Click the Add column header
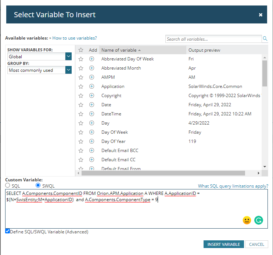 (x=93, y=50)
